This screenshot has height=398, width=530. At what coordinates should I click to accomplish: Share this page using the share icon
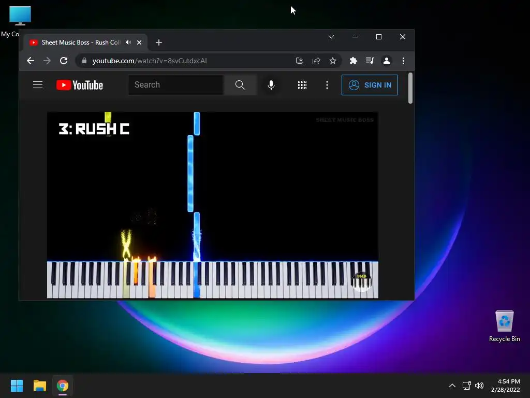coord(316,61)
